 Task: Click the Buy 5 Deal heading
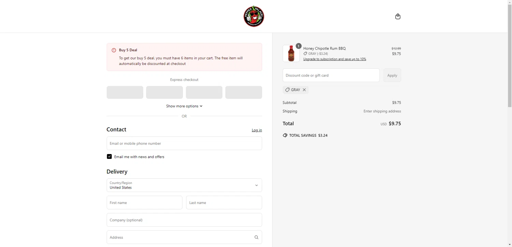coord(128,50)
